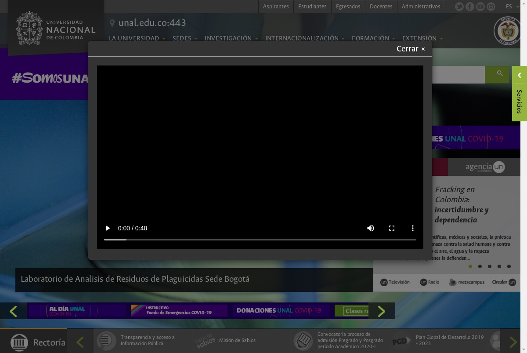Viewport: 527px width, 353px height.
Task: Click the Rectoría building icon
Action: click(19, 342)
